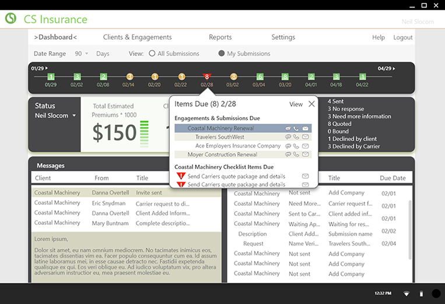Click the Wi-Fi icon in taskbar
This screenshot has height=304, width=445.
(406, 294)
